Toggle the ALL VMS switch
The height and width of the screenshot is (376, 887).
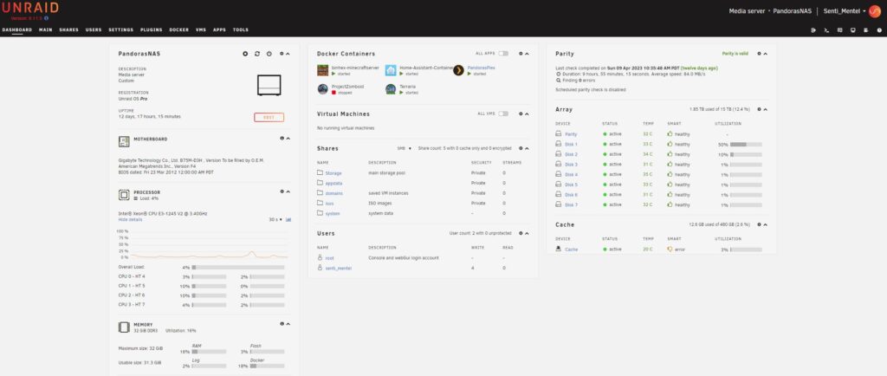[x=503, y=113]
